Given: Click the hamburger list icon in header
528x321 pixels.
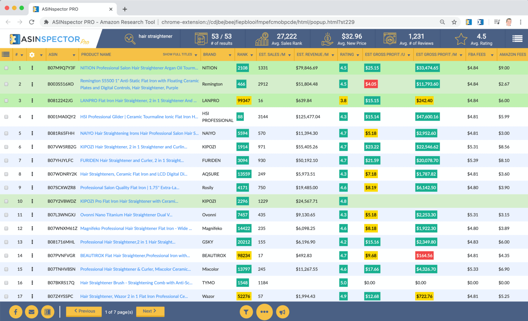Looking at the screenshot, I should 517,39.
